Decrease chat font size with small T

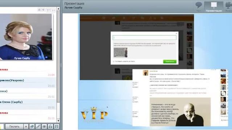[x=53, y=10]
